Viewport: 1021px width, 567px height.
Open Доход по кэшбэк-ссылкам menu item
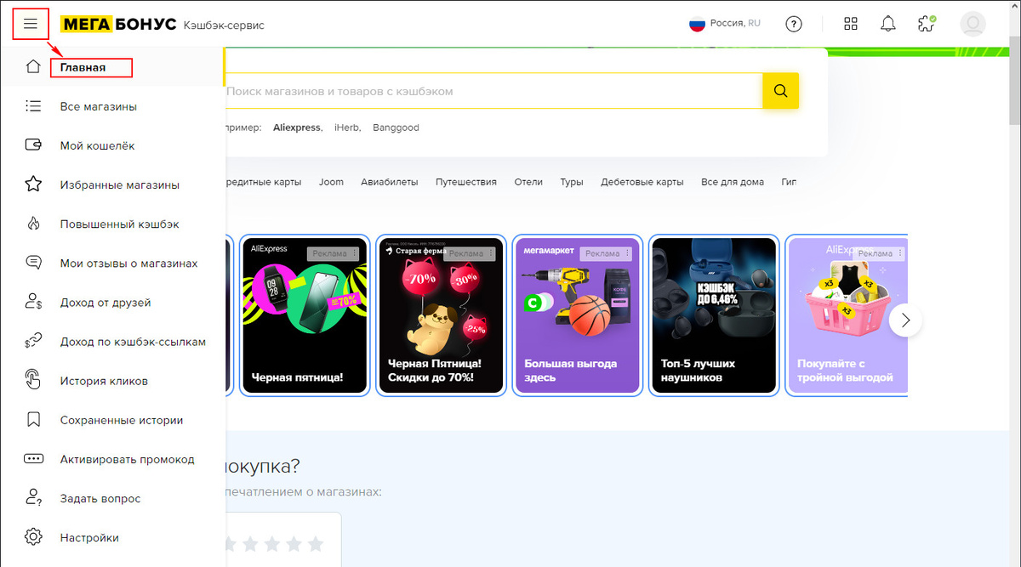[134, 342]
